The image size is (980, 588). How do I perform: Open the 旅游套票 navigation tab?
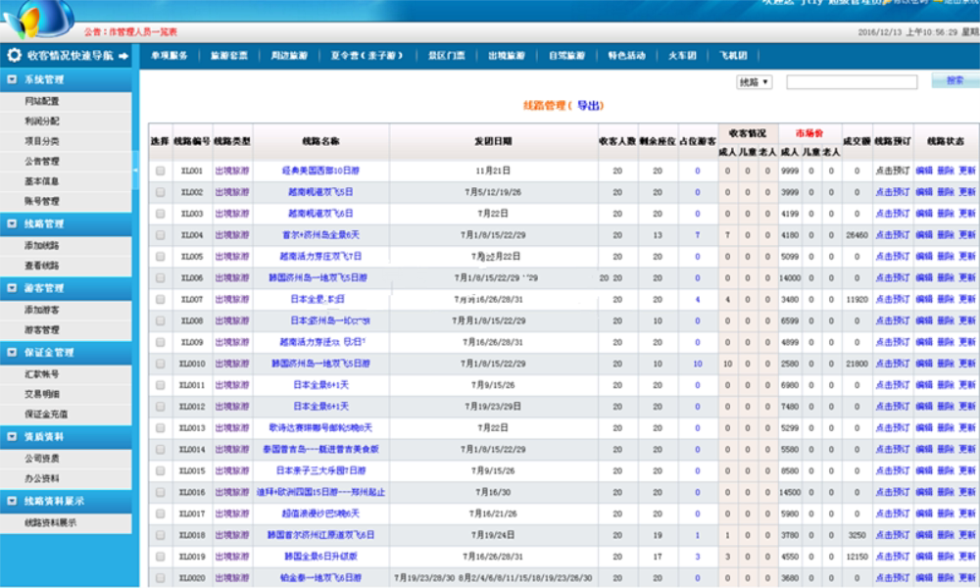pos(228,56)
